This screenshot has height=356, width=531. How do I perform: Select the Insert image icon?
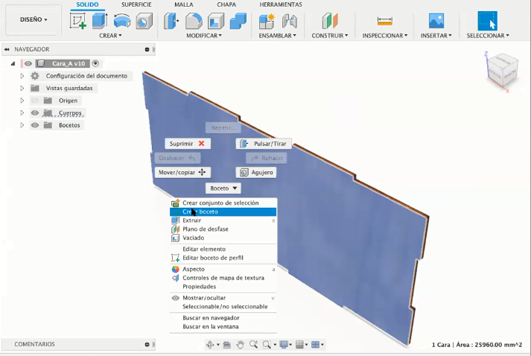[436, 21]
